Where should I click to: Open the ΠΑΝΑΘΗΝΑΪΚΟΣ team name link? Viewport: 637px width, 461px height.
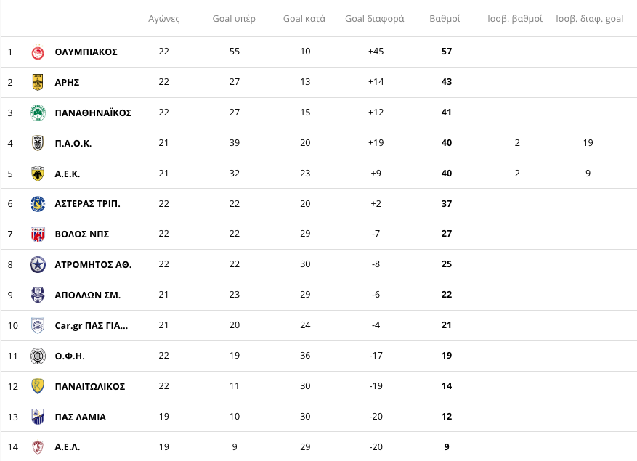[x=93, y=113]
